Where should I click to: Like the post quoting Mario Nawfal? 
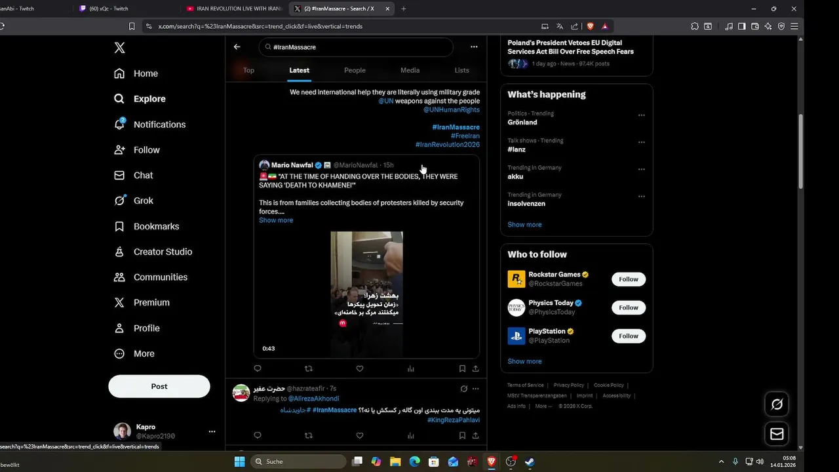click(360, 369)
